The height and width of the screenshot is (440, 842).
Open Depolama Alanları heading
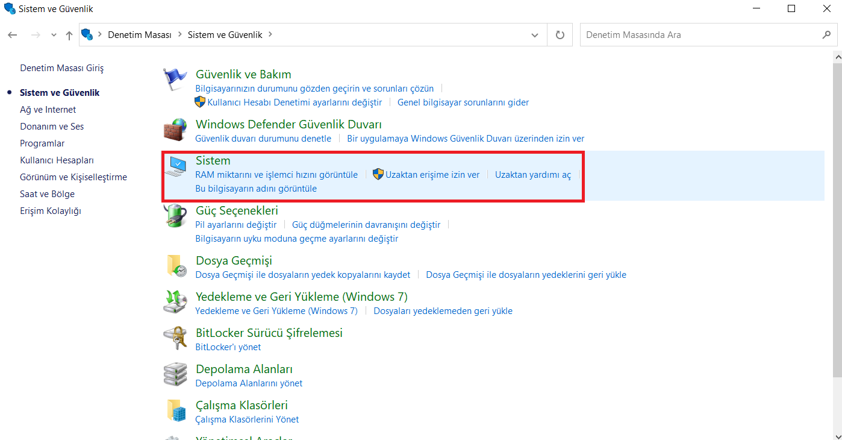244,369
